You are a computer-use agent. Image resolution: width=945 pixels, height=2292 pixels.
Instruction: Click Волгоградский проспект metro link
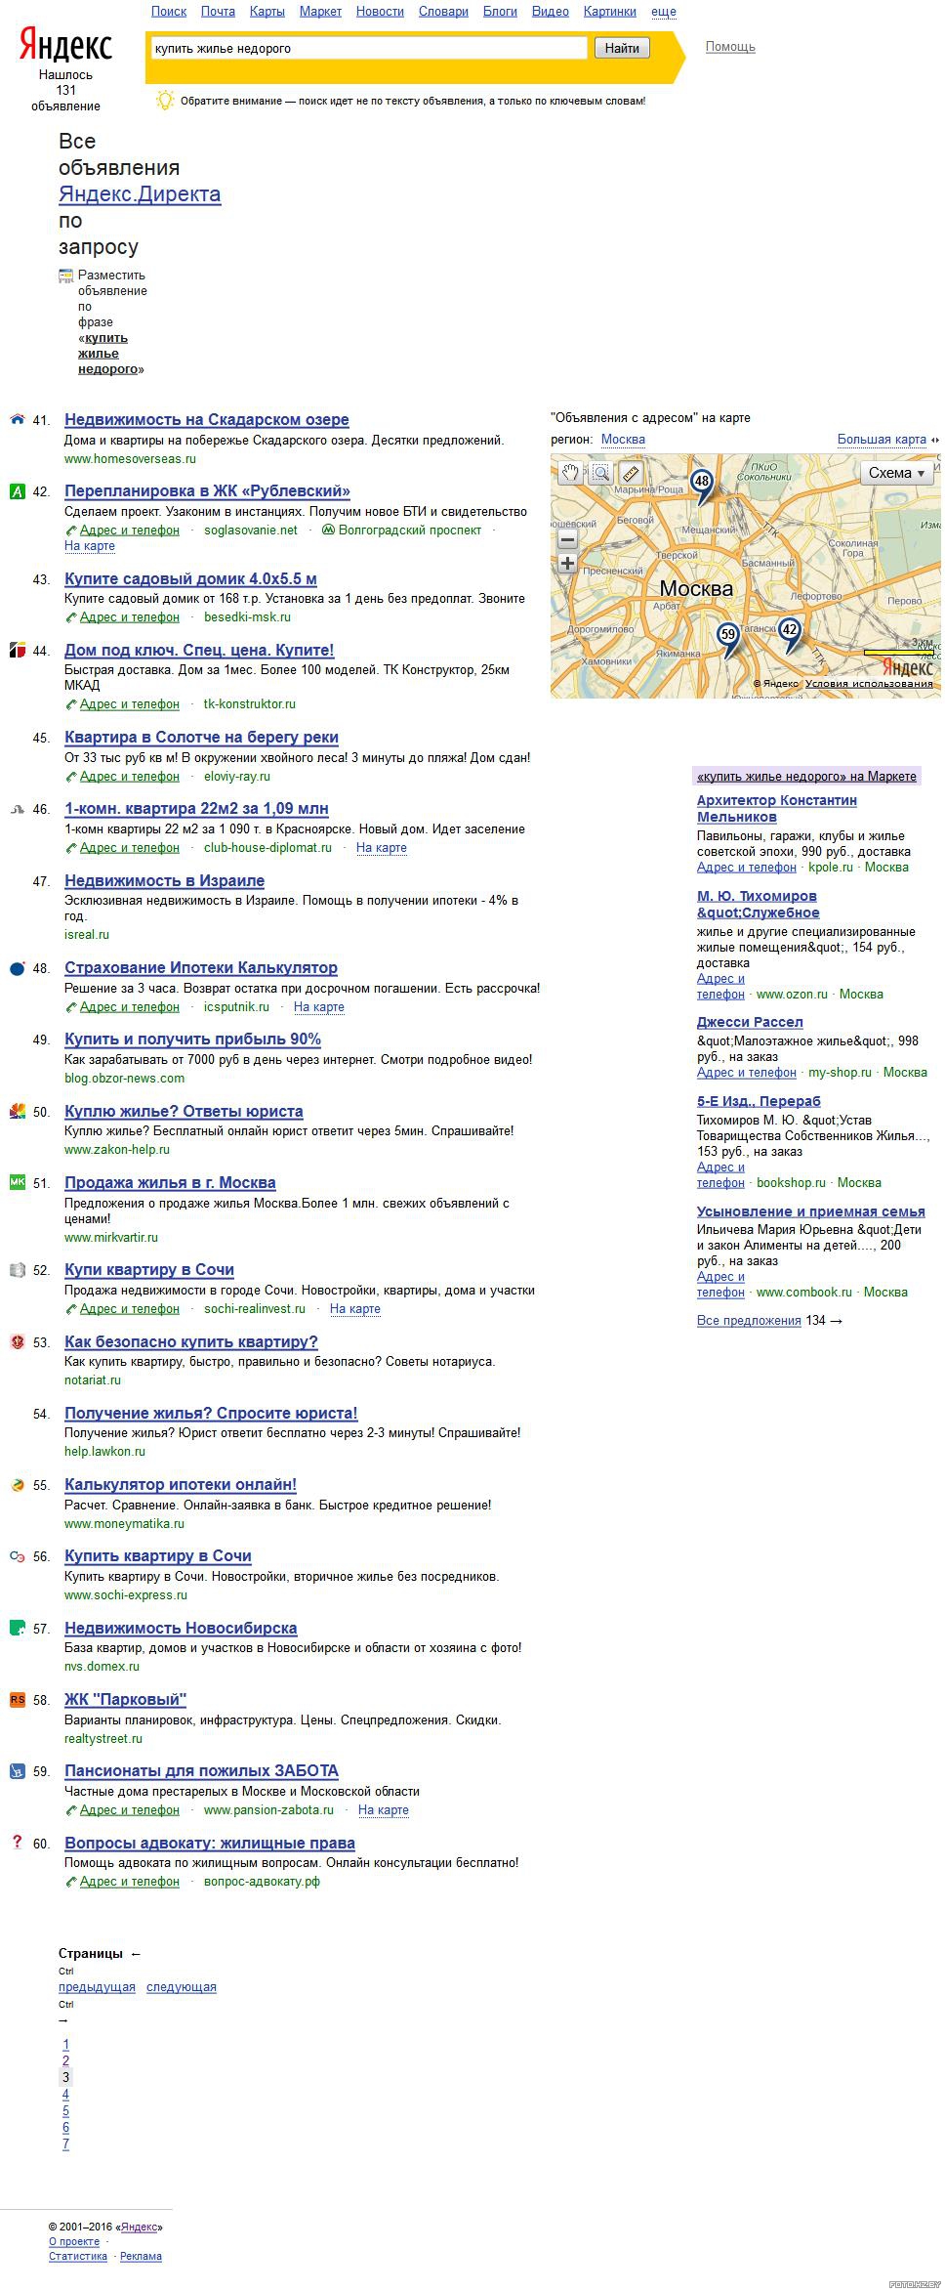pyautogui.click(x=409, y=531)
